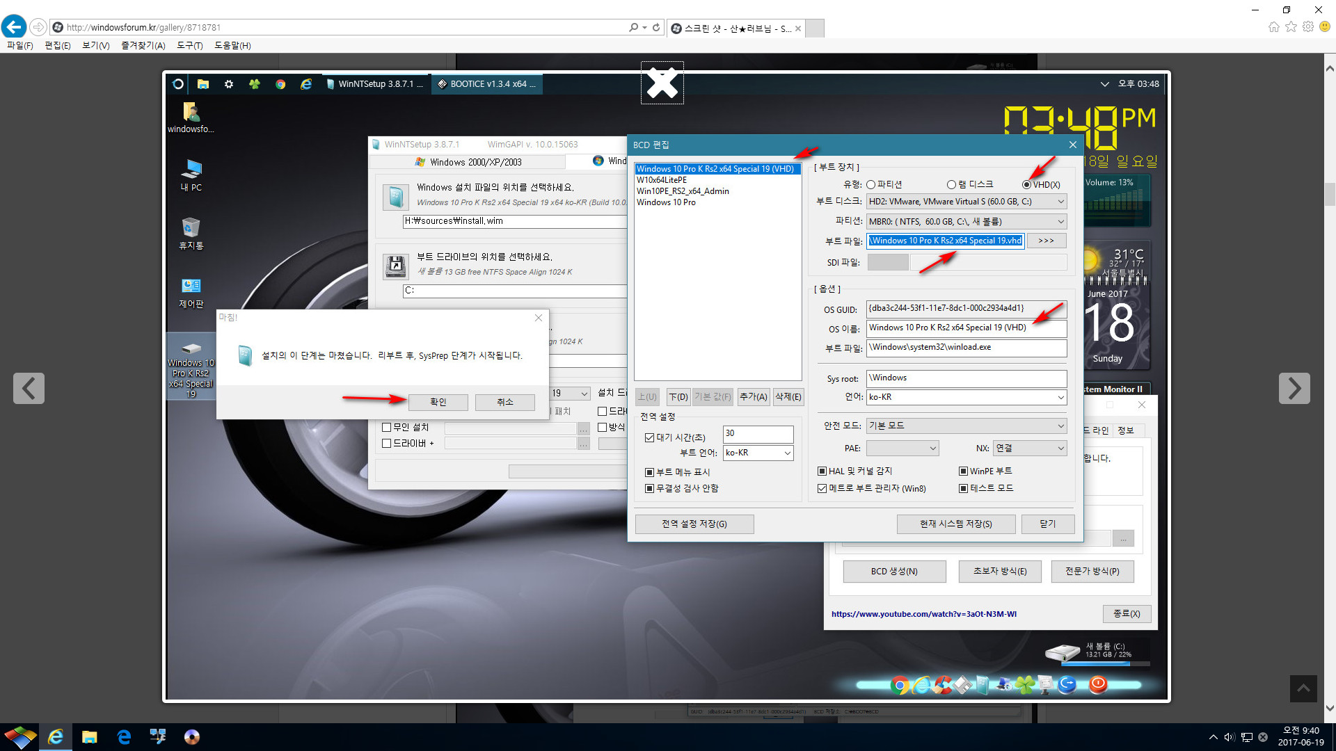Toggle the HAL 및 커널 감지 checkbox
This screenshot has height=751, width=1336.
coord(822,471)
